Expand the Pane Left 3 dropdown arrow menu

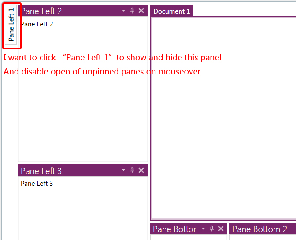124,170
